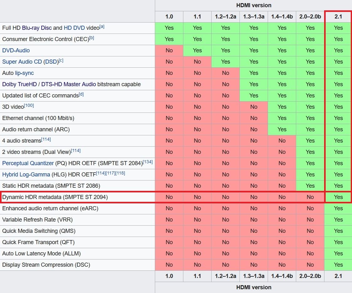Viewport: 352px width, 293px height.
Task: Click the Static HDR metadata row label
Action: tap(51, 186)
